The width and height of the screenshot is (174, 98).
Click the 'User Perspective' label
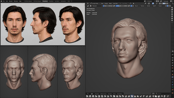[91, 9]
